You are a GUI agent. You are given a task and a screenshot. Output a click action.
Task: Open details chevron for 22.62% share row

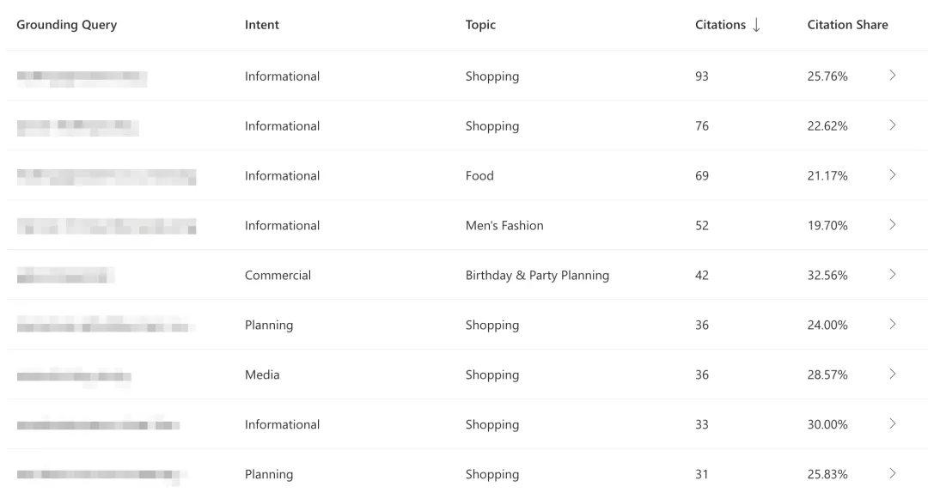click(x=893, y=125)
